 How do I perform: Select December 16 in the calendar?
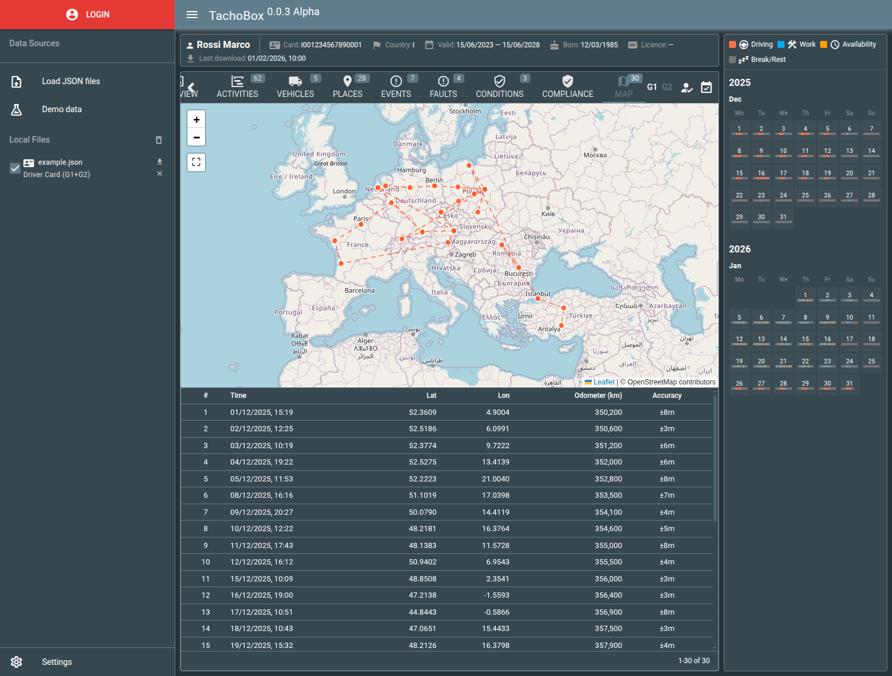tap(761, 174)
